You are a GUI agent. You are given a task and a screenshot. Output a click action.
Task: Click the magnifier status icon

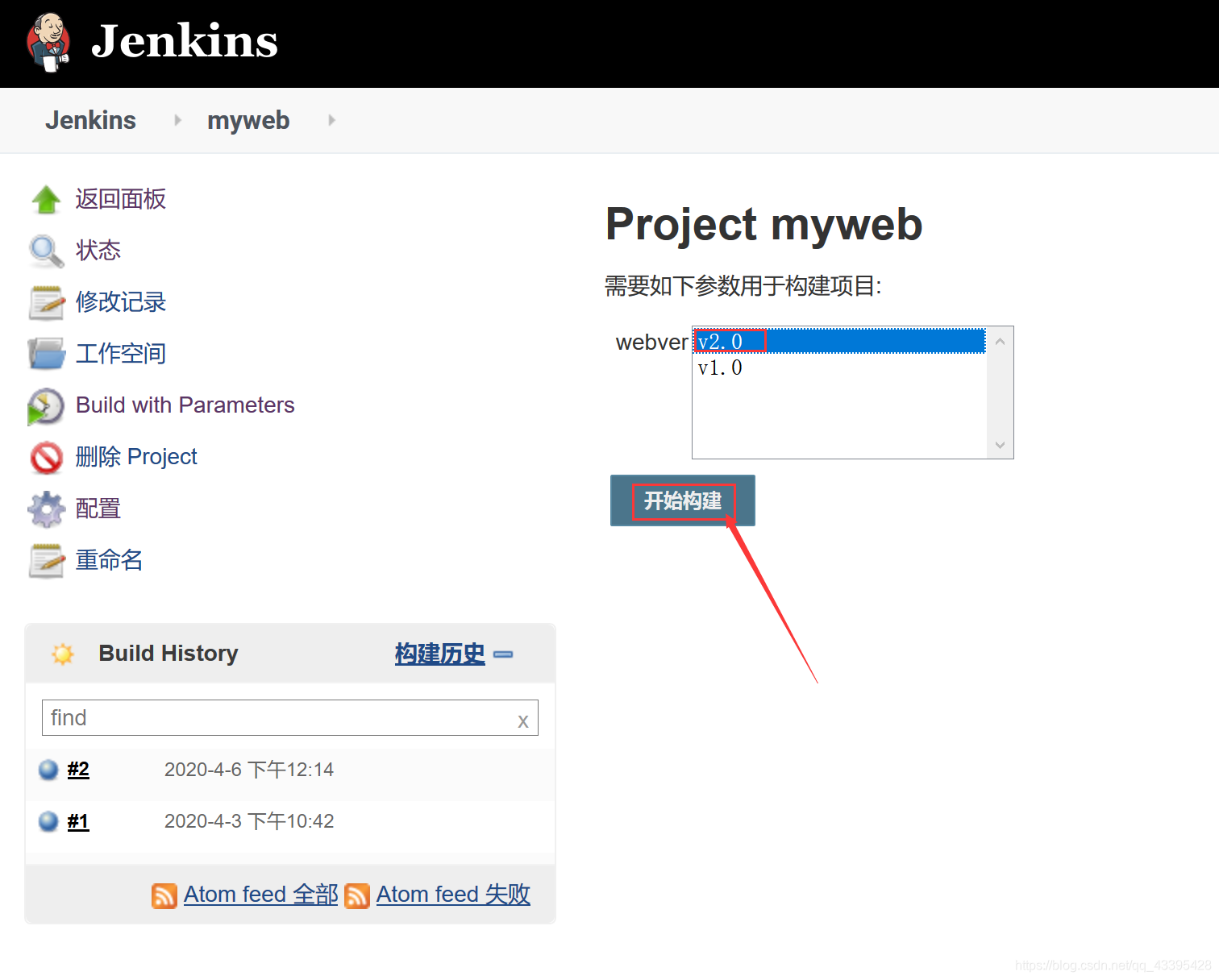[46, 251]
